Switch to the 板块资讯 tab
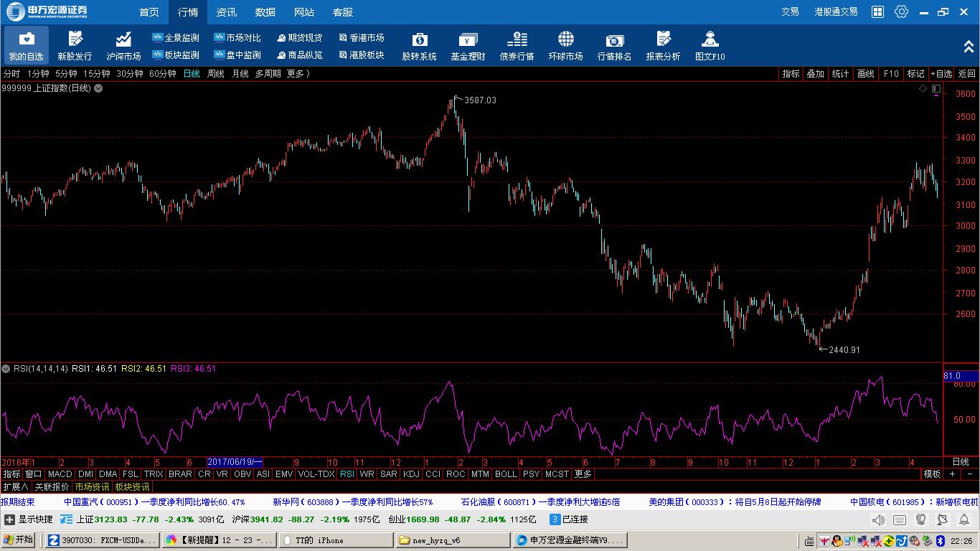 click(132, 487)
